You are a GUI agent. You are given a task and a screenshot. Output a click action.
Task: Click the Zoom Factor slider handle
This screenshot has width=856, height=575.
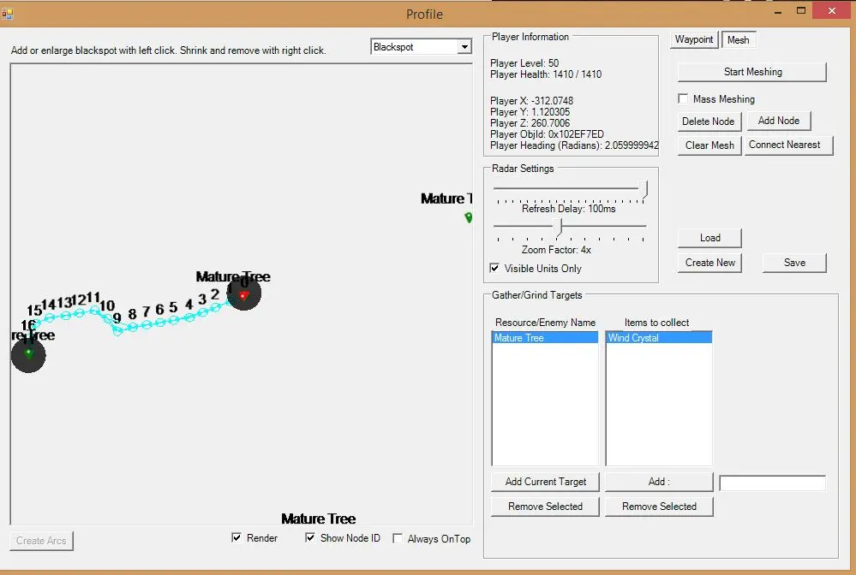pyautogui.click(x=560, y=227)
